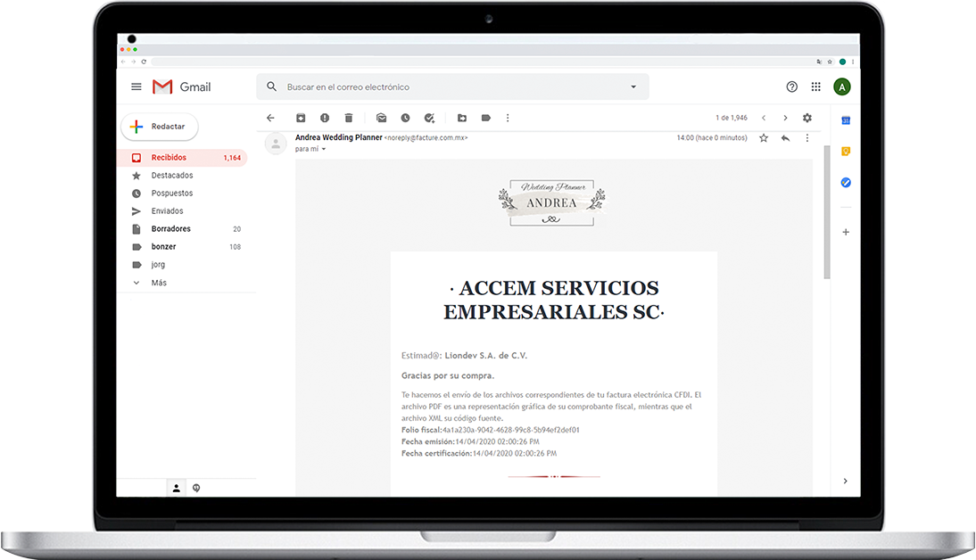This screenshot has width=976, height=560.
Task: Toggle main menu hamburger button
Action: click(x=136, y=86)
